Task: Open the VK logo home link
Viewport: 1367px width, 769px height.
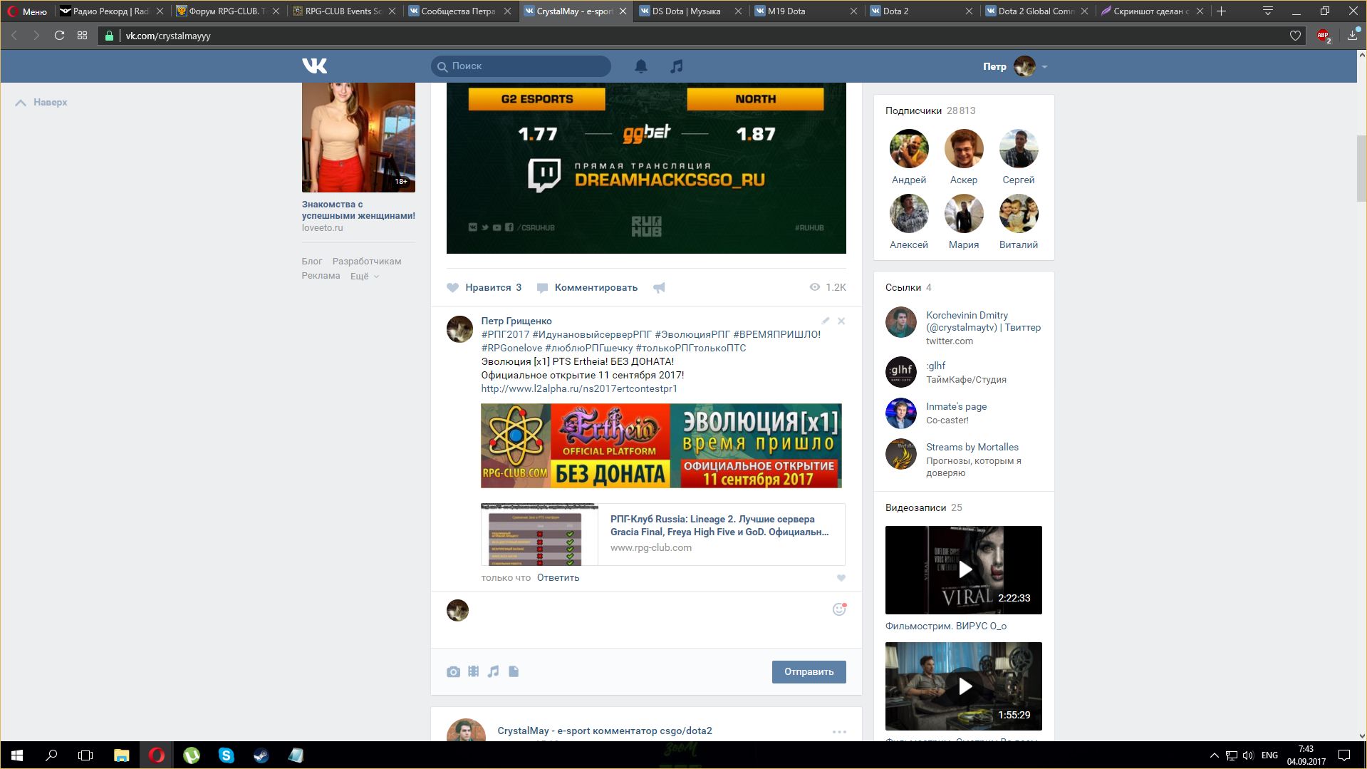Action: coord(314,66)
